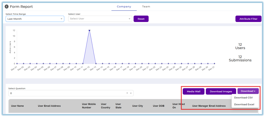
Task: Open the Select Question dropdown arrow
Action: pyautogui.click(x=131, y=93)
